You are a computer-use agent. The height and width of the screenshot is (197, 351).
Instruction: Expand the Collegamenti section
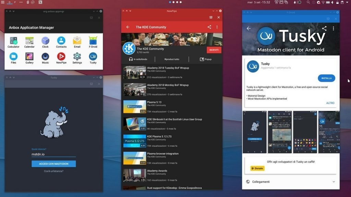[291, 182]
